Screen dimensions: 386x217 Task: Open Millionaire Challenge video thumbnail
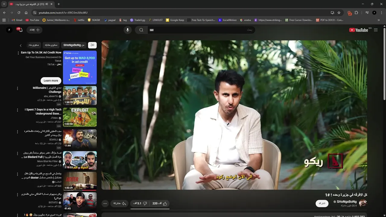coord(80,96)
